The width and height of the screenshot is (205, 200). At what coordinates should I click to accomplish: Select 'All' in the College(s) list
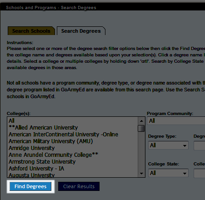point(73,121)
